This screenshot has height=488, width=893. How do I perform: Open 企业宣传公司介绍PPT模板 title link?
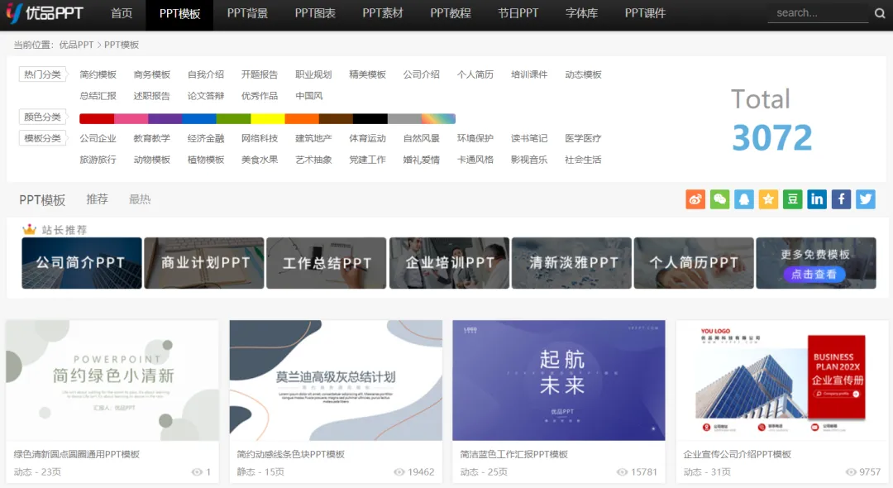737,454
